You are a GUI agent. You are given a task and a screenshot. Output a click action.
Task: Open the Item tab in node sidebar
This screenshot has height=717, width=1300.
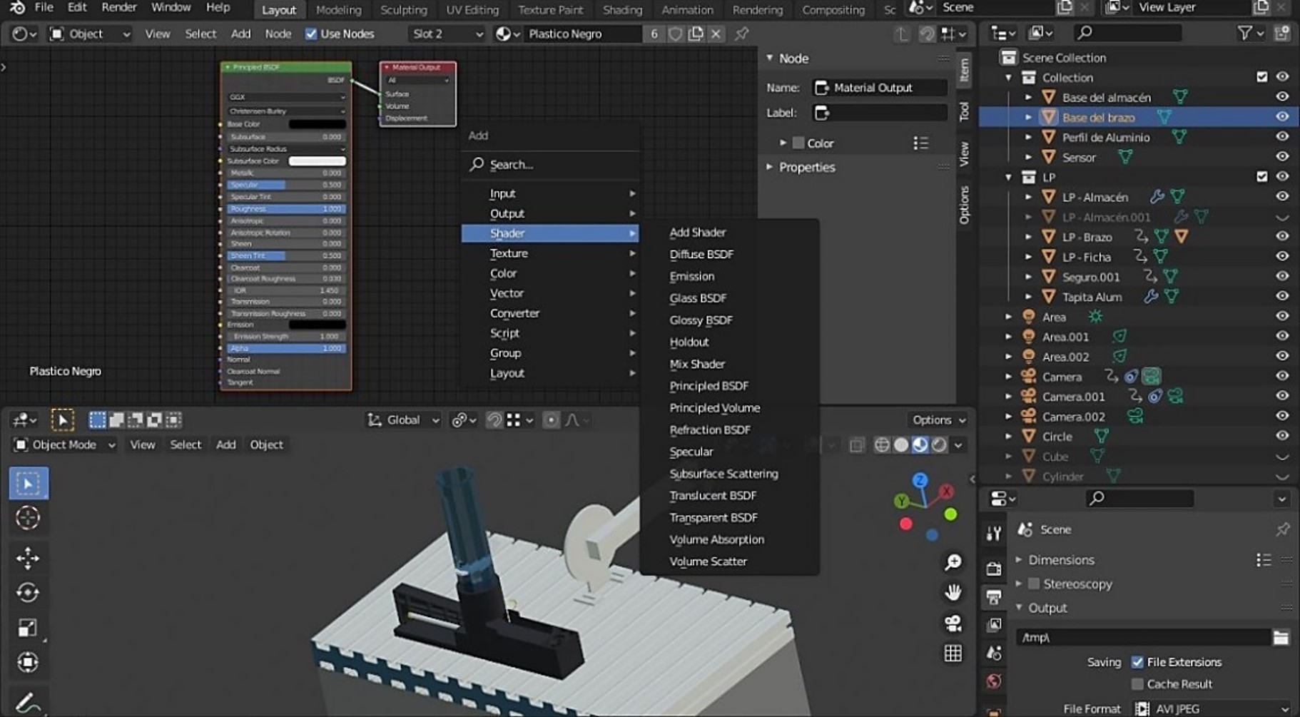tap(964, 68)
